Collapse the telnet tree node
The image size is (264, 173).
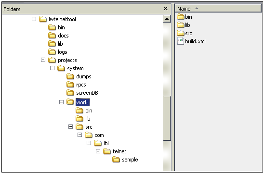98,151
